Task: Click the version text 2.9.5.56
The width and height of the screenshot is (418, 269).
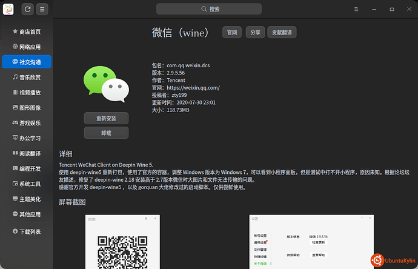Action: [x=176, y=73]
